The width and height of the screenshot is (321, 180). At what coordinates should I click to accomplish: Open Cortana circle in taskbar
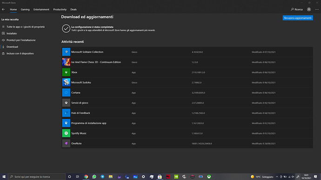pyautogui.click(x=69, y=177)
